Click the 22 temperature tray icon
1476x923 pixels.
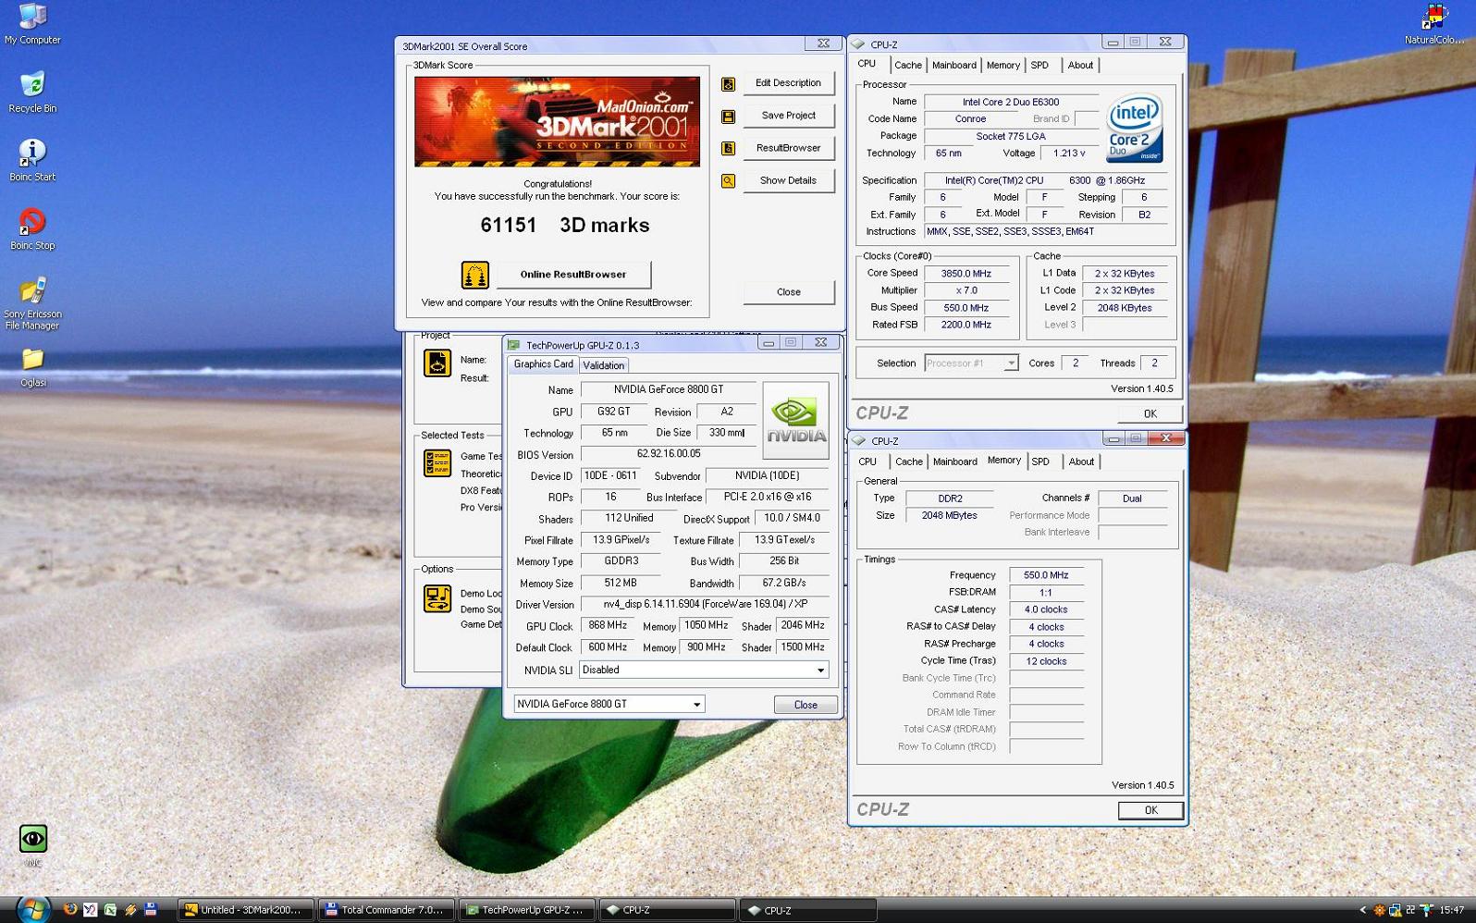point(1410,910)
